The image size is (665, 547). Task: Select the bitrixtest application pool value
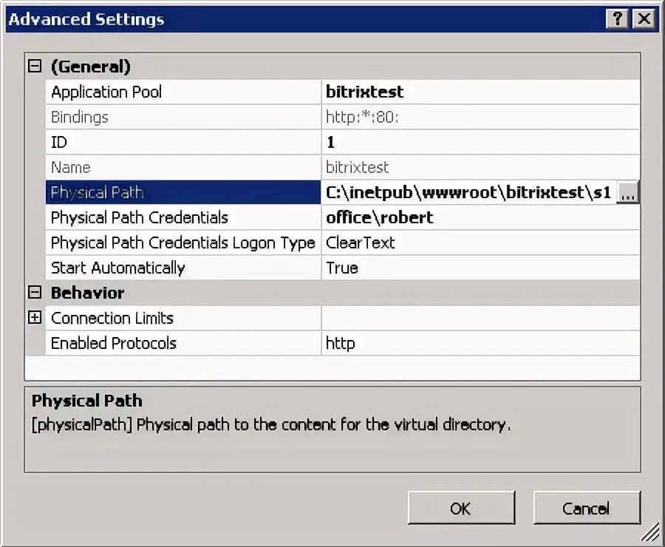pos(365,92)
